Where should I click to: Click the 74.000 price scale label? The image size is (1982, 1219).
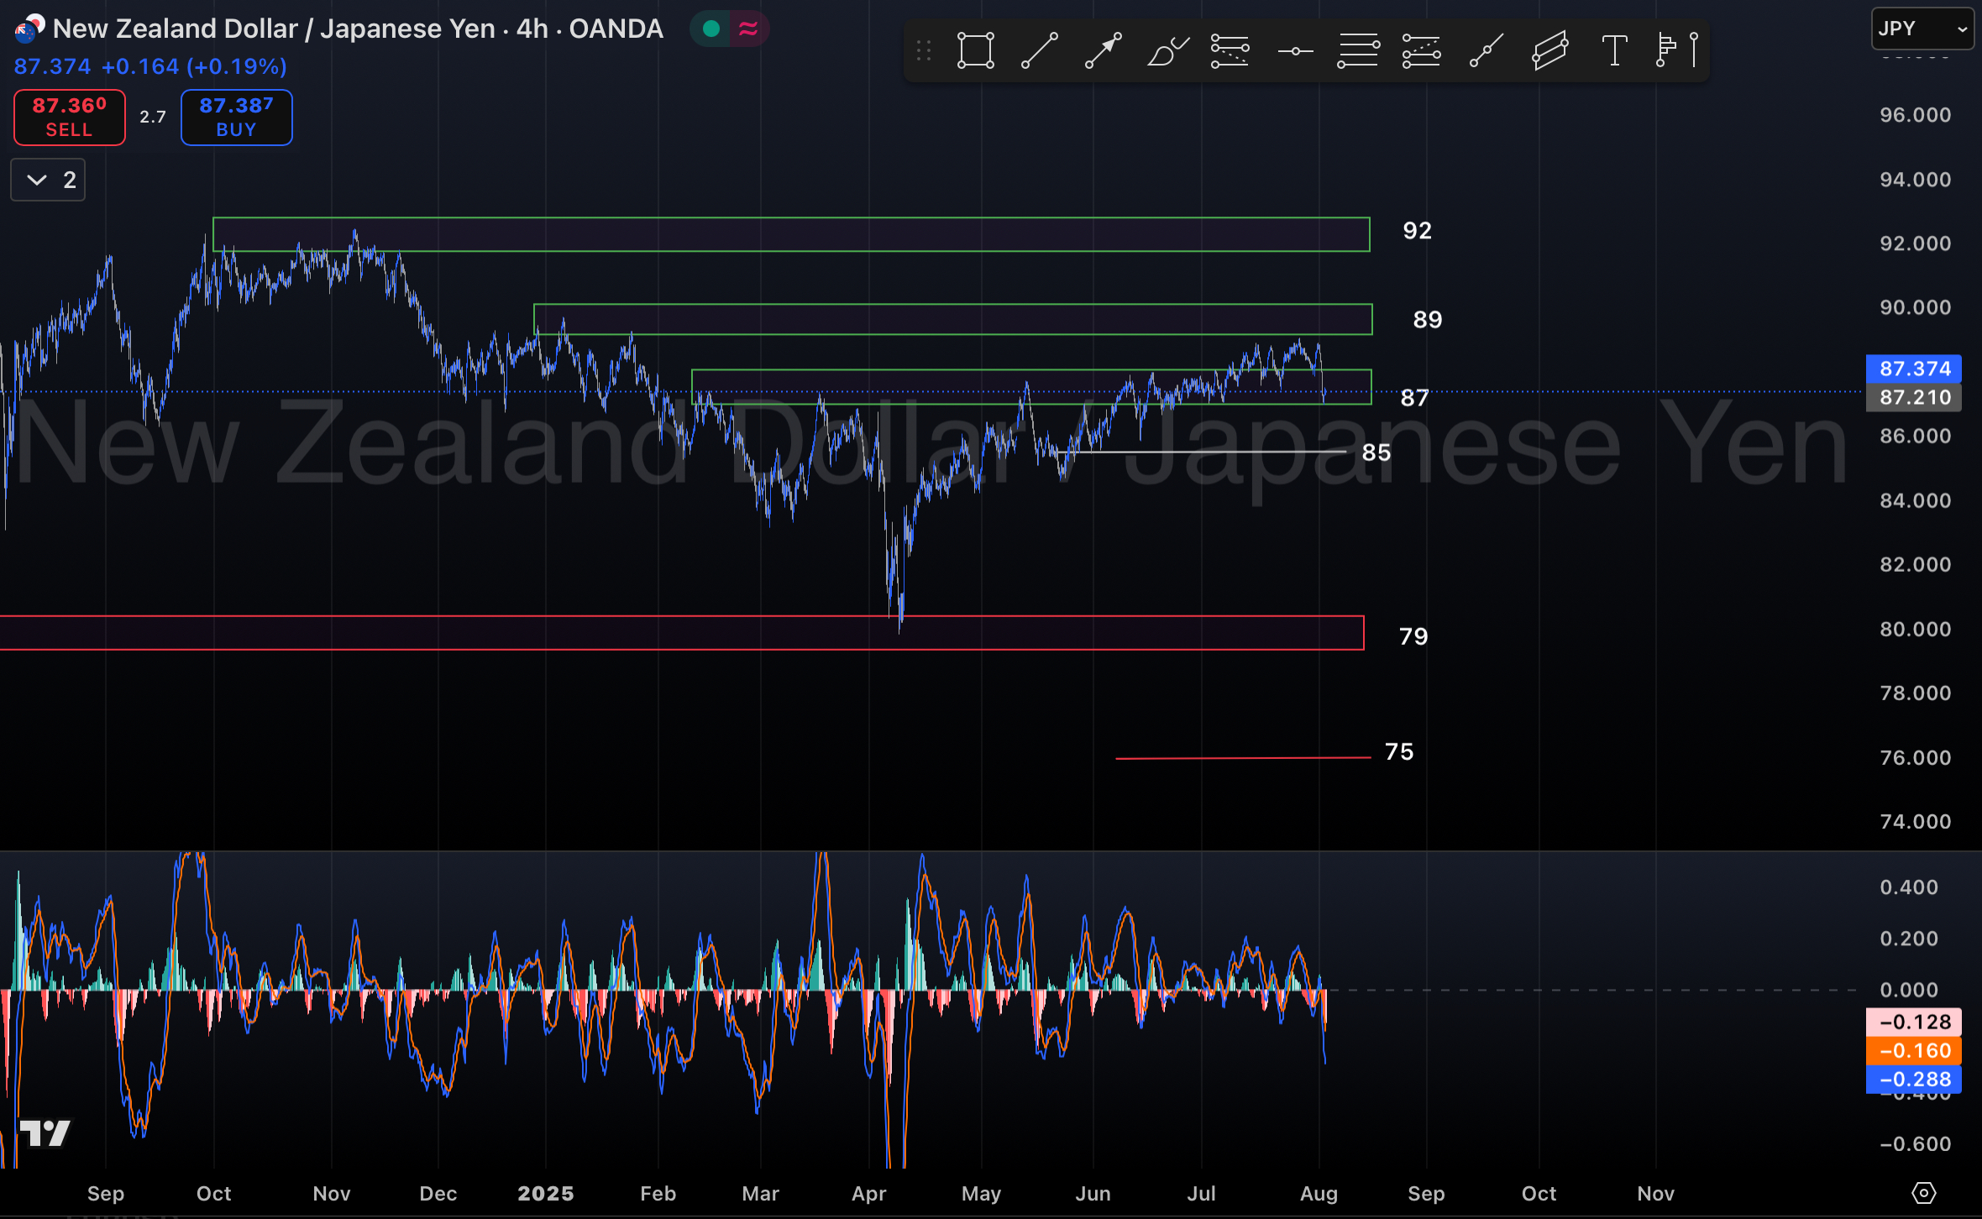(1915, 821)
